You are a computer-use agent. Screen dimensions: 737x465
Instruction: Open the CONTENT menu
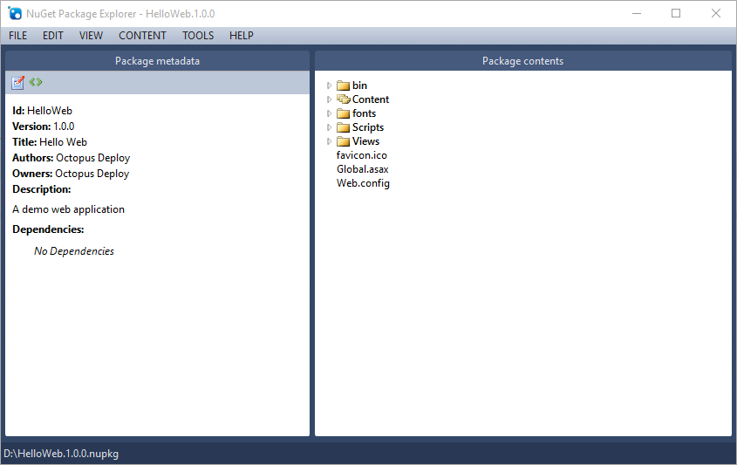coord(142,36)
